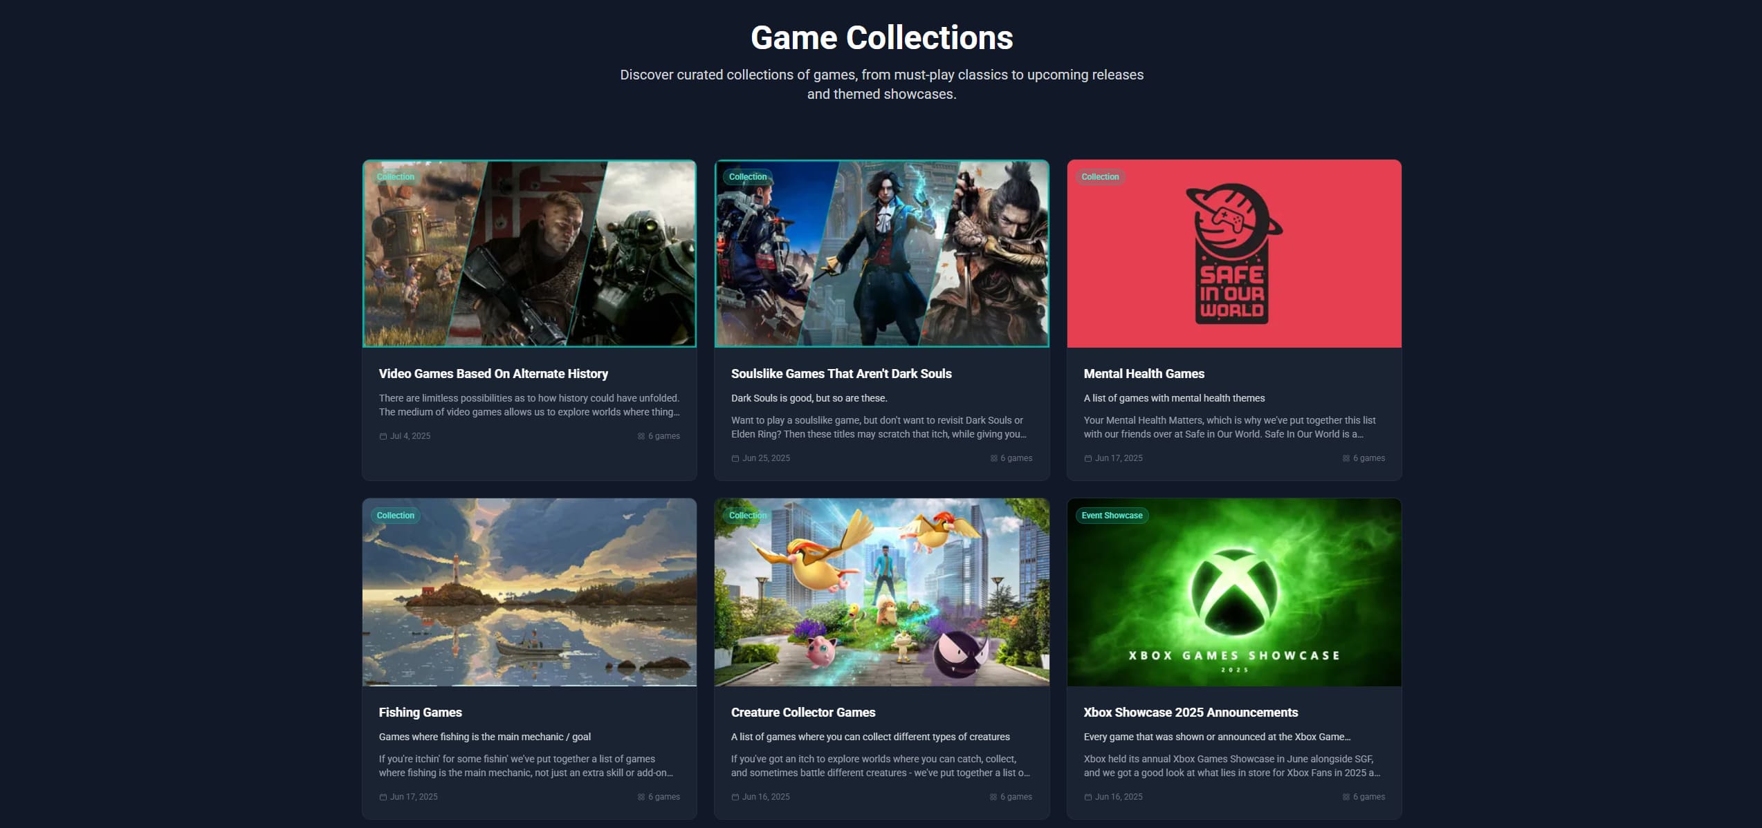The height and width of the screenshot is (828, 1762).
Task: Click the 'Want to play a soulslike game' description
Action: (879, 427)
